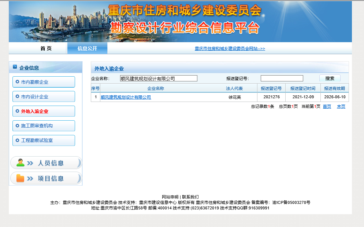Select 工程勘察试验室 in sidebar
Viewport: 364px width, 227px height.
44,140
